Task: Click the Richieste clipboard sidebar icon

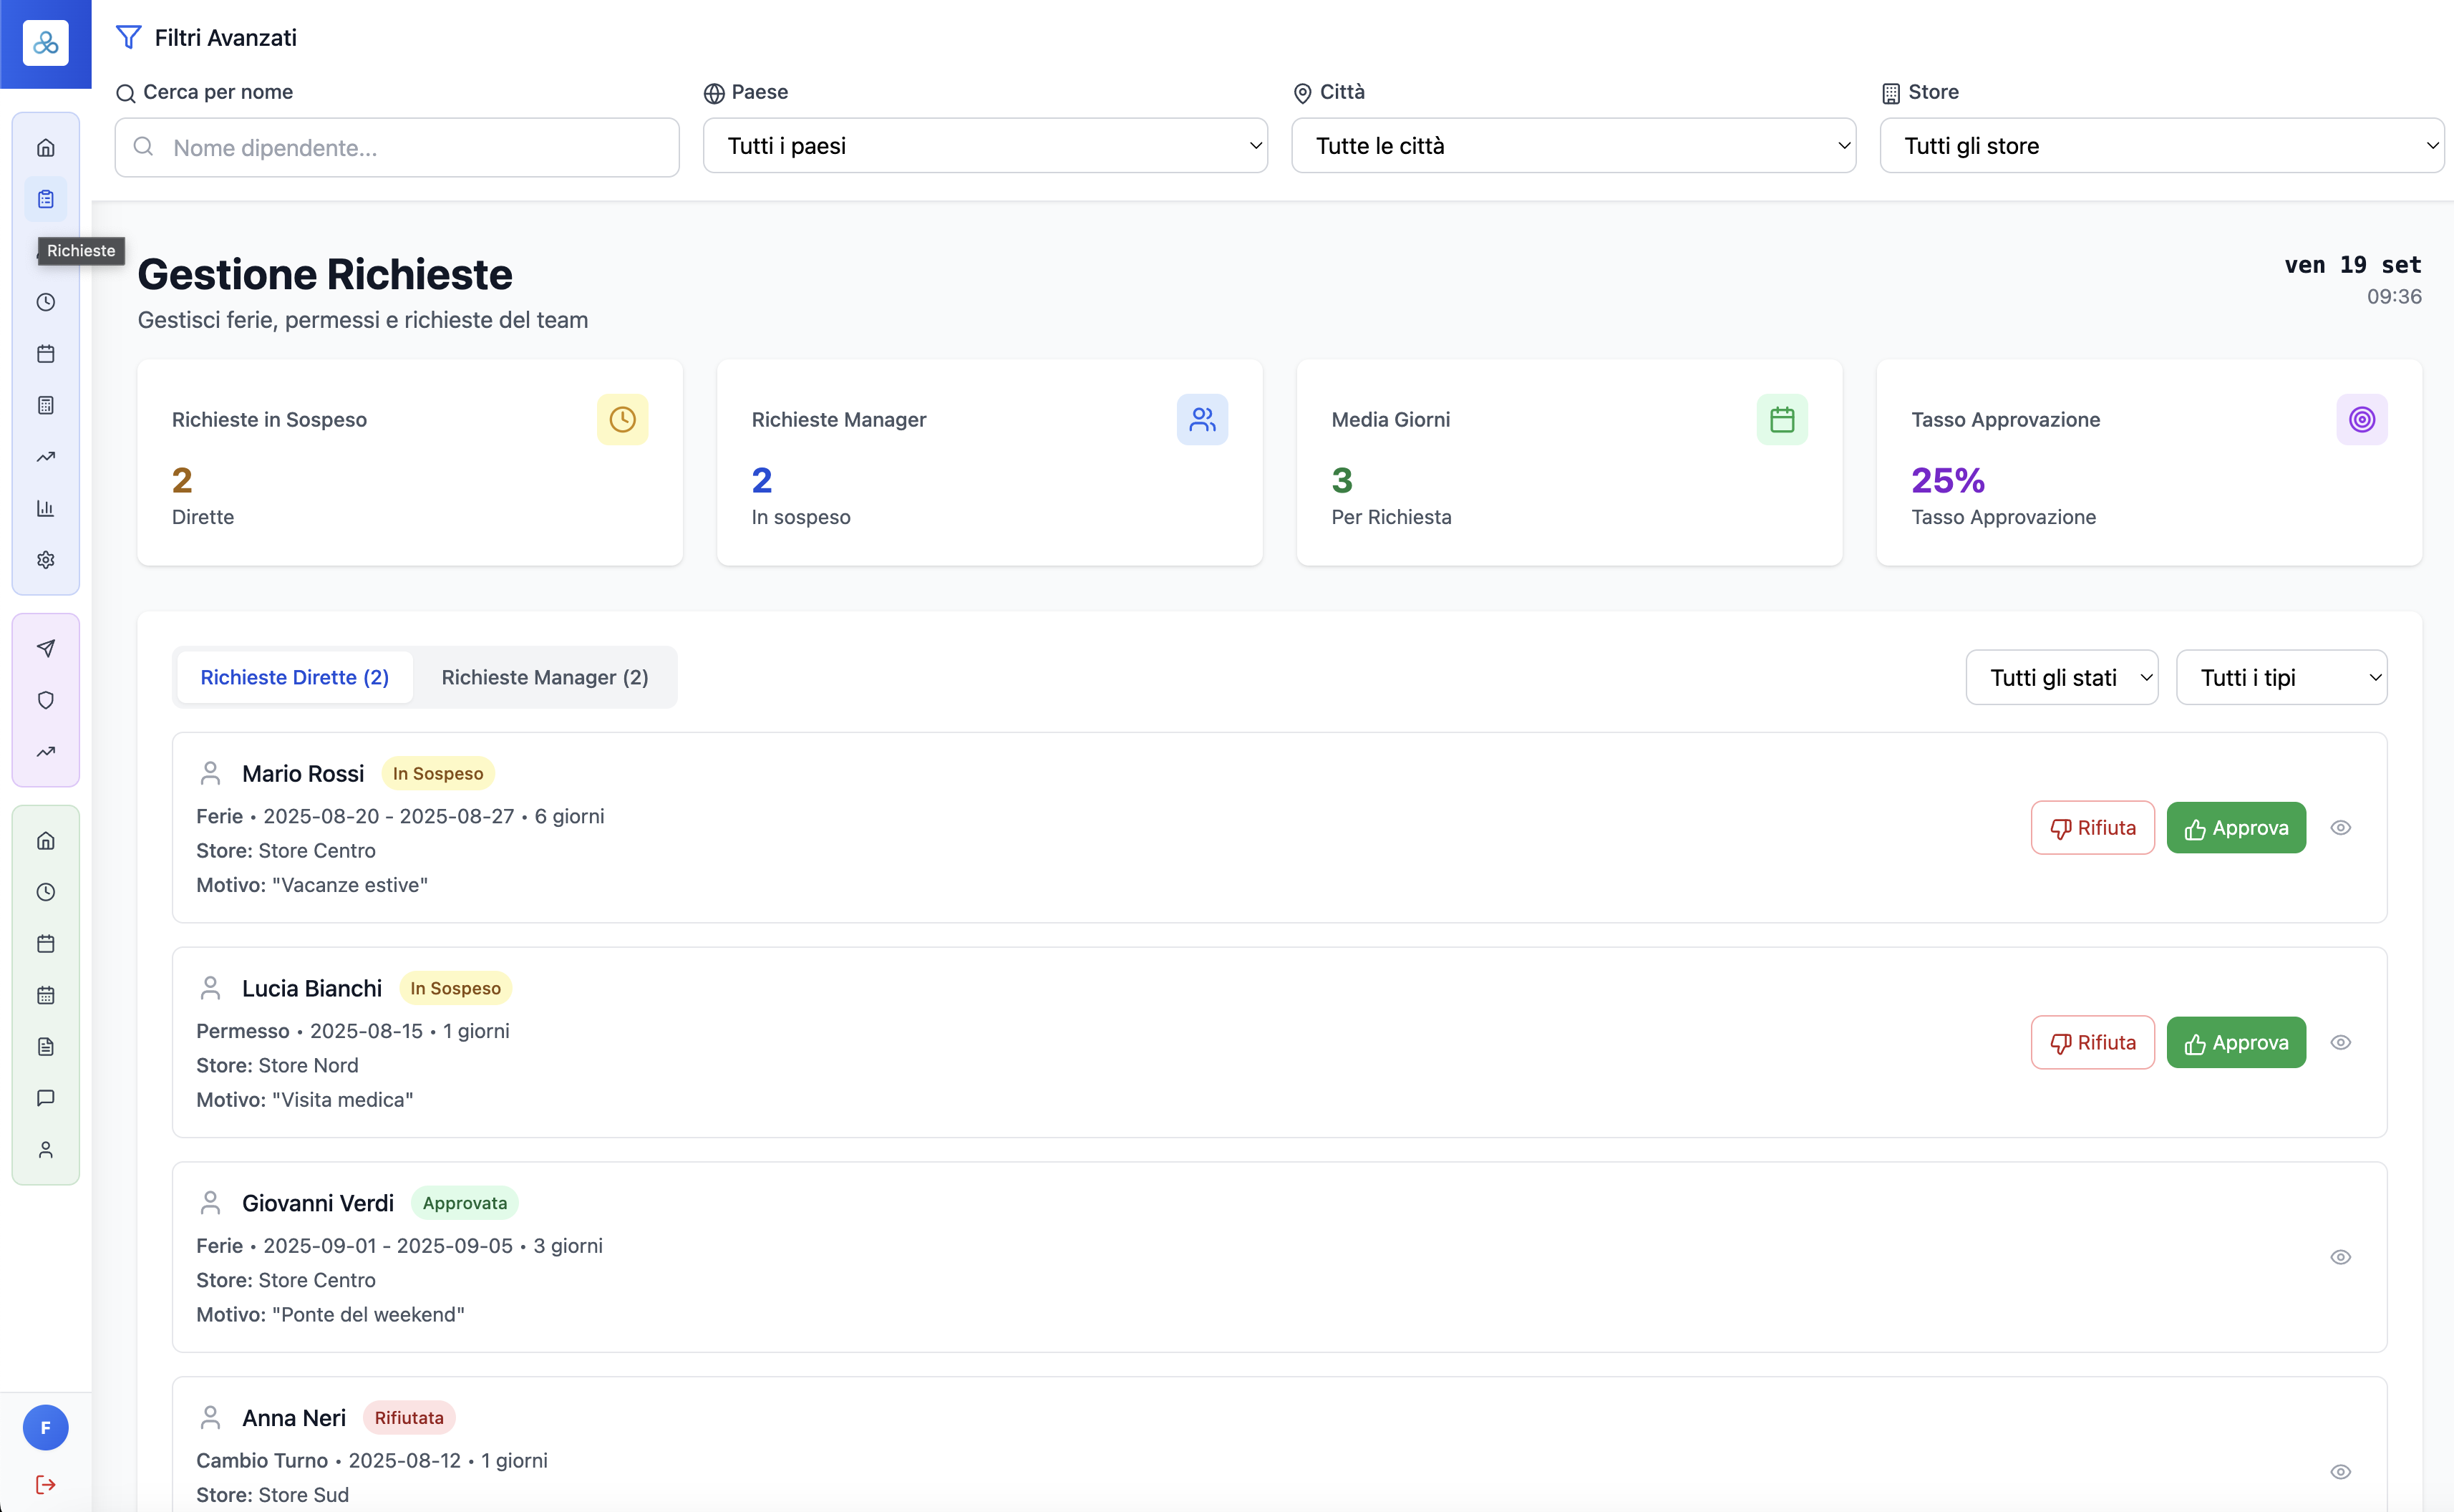Action: (46, 199)
